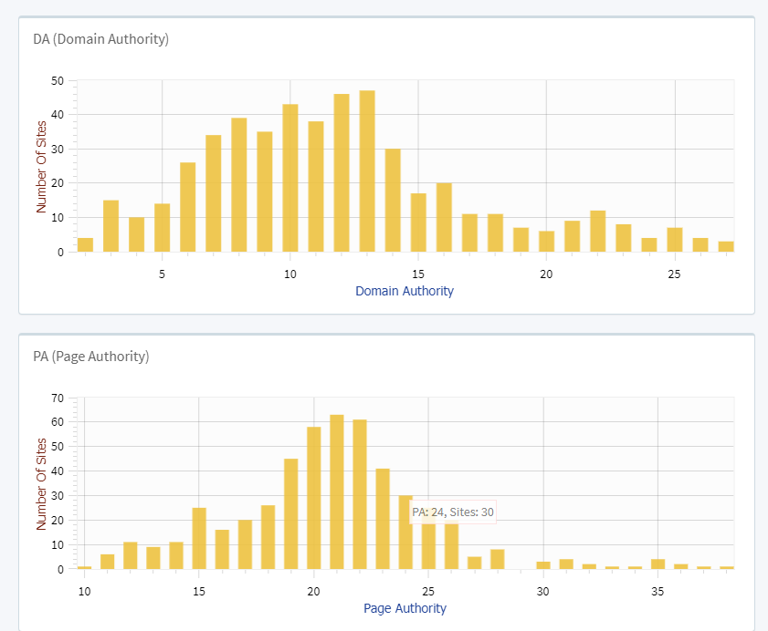Click the Page Authority bar at value 19
Screen dimensions: 768x631
tap(291, 514)
